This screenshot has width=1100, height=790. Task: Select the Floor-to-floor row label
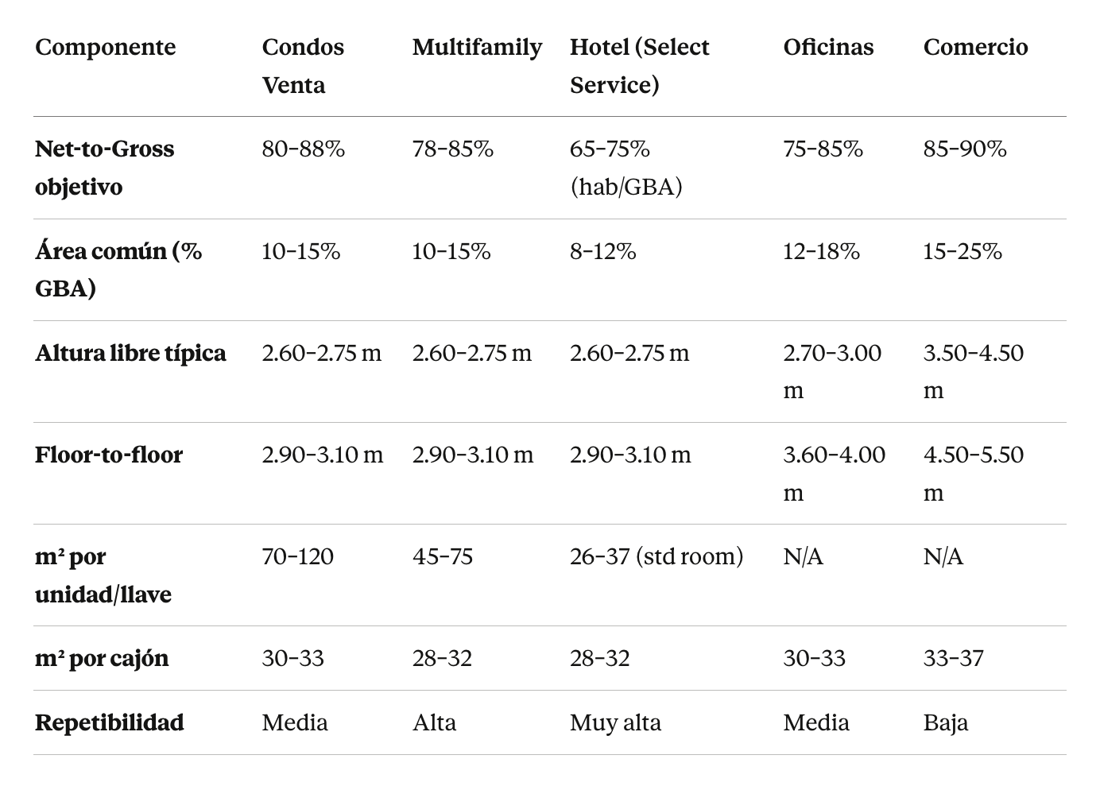[x=109, y=455]
